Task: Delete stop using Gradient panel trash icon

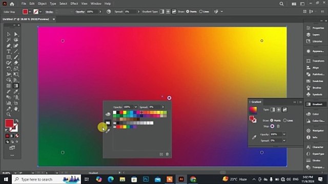Action: pos(278,126)
